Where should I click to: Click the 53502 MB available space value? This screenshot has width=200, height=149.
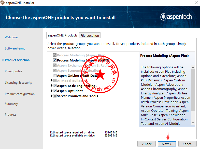[111, 135]
